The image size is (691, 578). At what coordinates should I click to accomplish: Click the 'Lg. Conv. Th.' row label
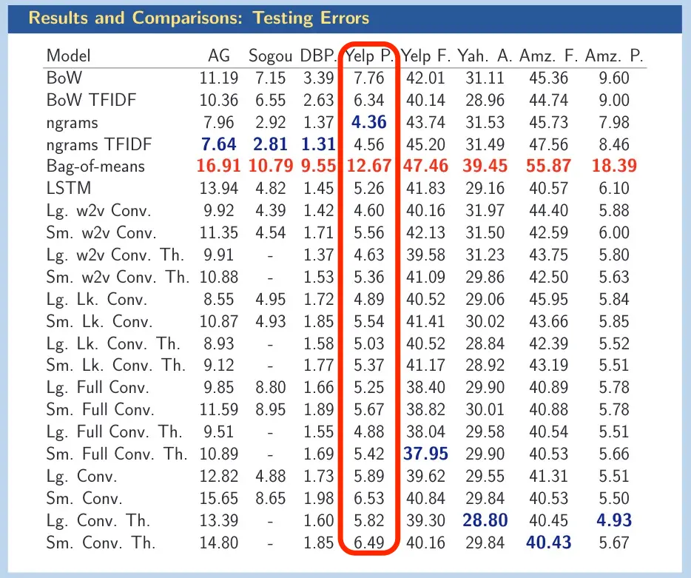pos(98,520)
